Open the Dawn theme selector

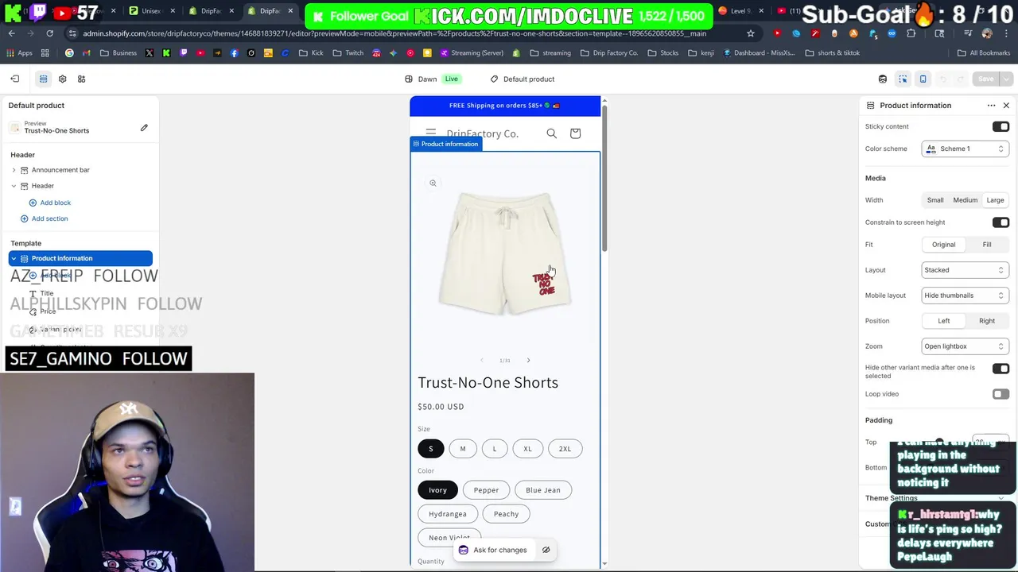point(432,79)
